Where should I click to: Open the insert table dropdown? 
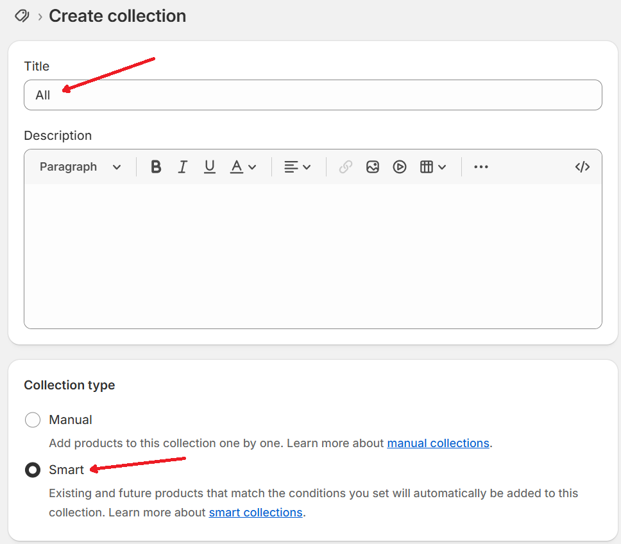click(433, 167)
